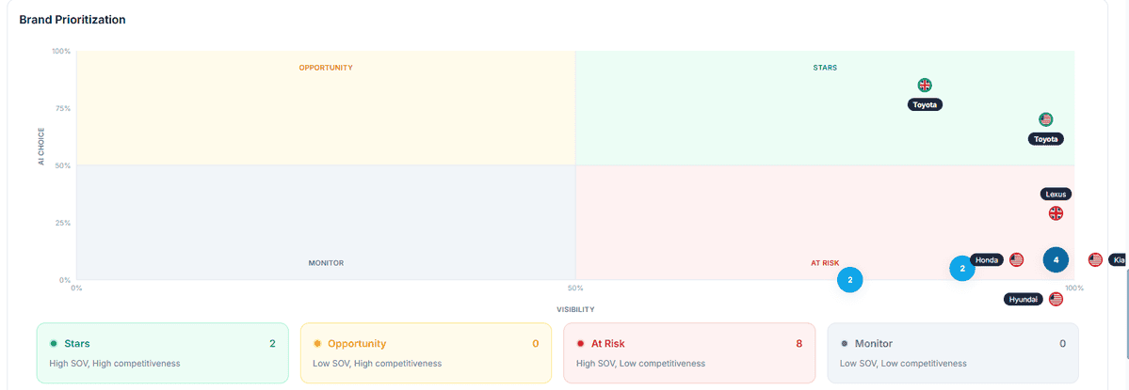Click the grey dot on Monitor card
Viewport: 1129px width, 390px height.
pos(844,343)
